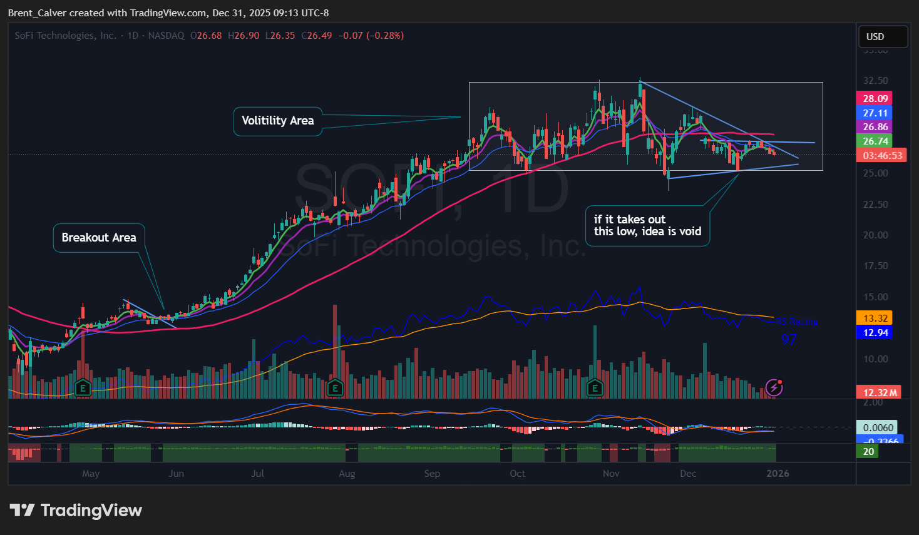The width and height of the screenshot is (919, 535).
Task: Click the open value O26.68
Action: (x=206, y=36)
